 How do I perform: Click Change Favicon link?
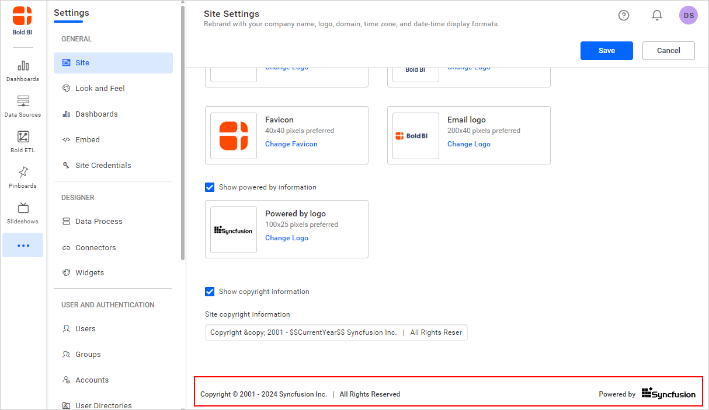click(x=291, y=144)
